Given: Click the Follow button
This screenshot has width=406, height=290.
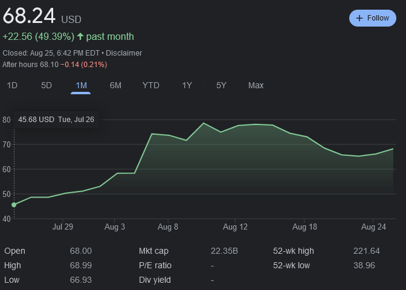Looking at the screenshot, I should tap(372, 18).
